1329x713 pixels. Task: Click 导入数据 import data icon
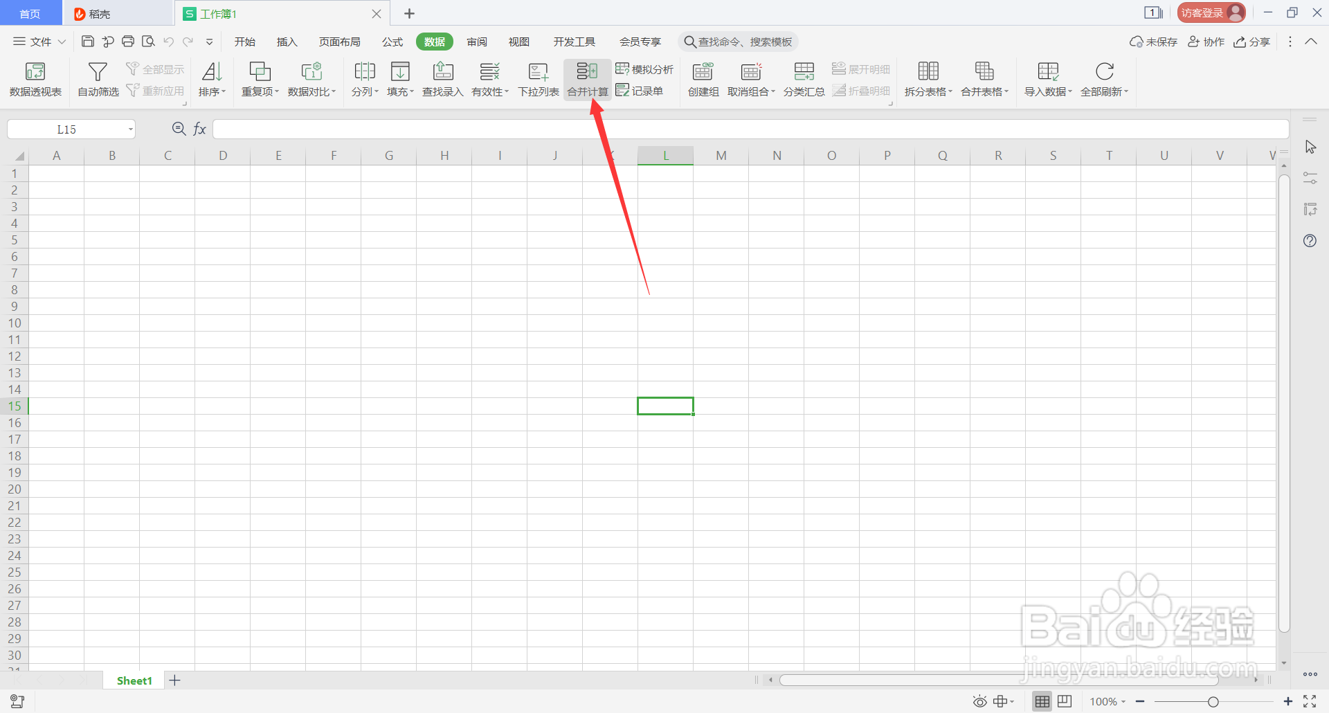click(1048, 71)
